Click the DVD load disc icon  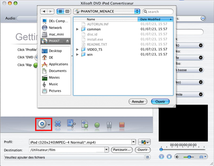coord(42,124)
